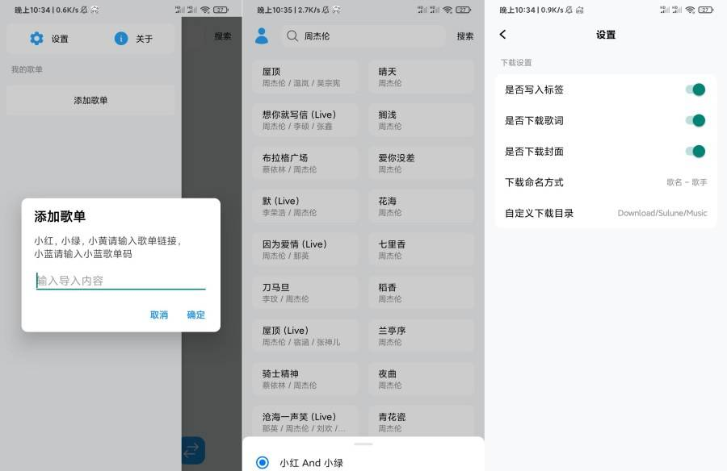Screen dimensions: 727x471
Task: Focus the search field containing 周杰伦
Action: (363, 35)
